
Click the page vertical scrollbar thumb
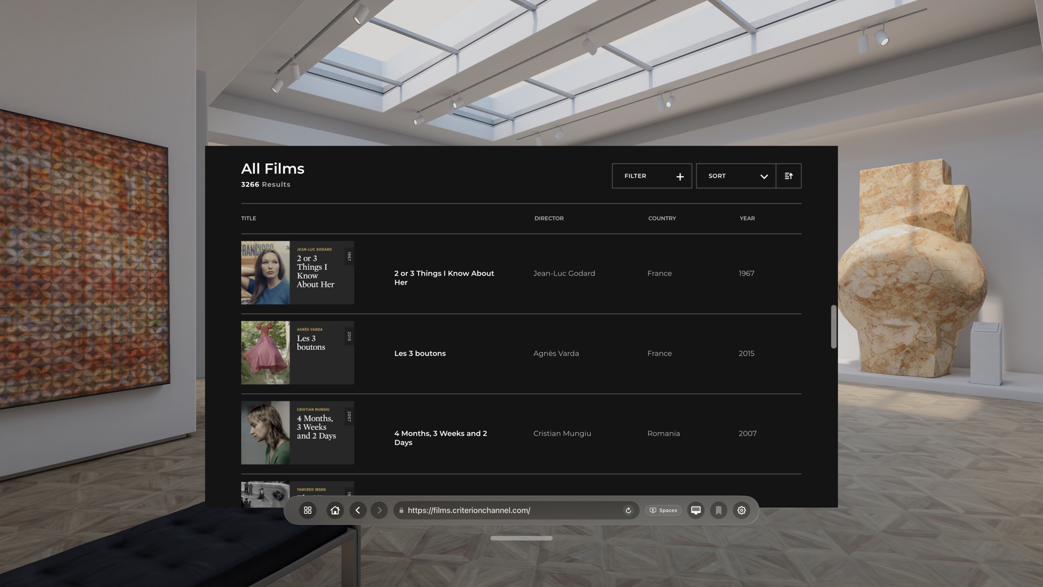pos(834,327)
